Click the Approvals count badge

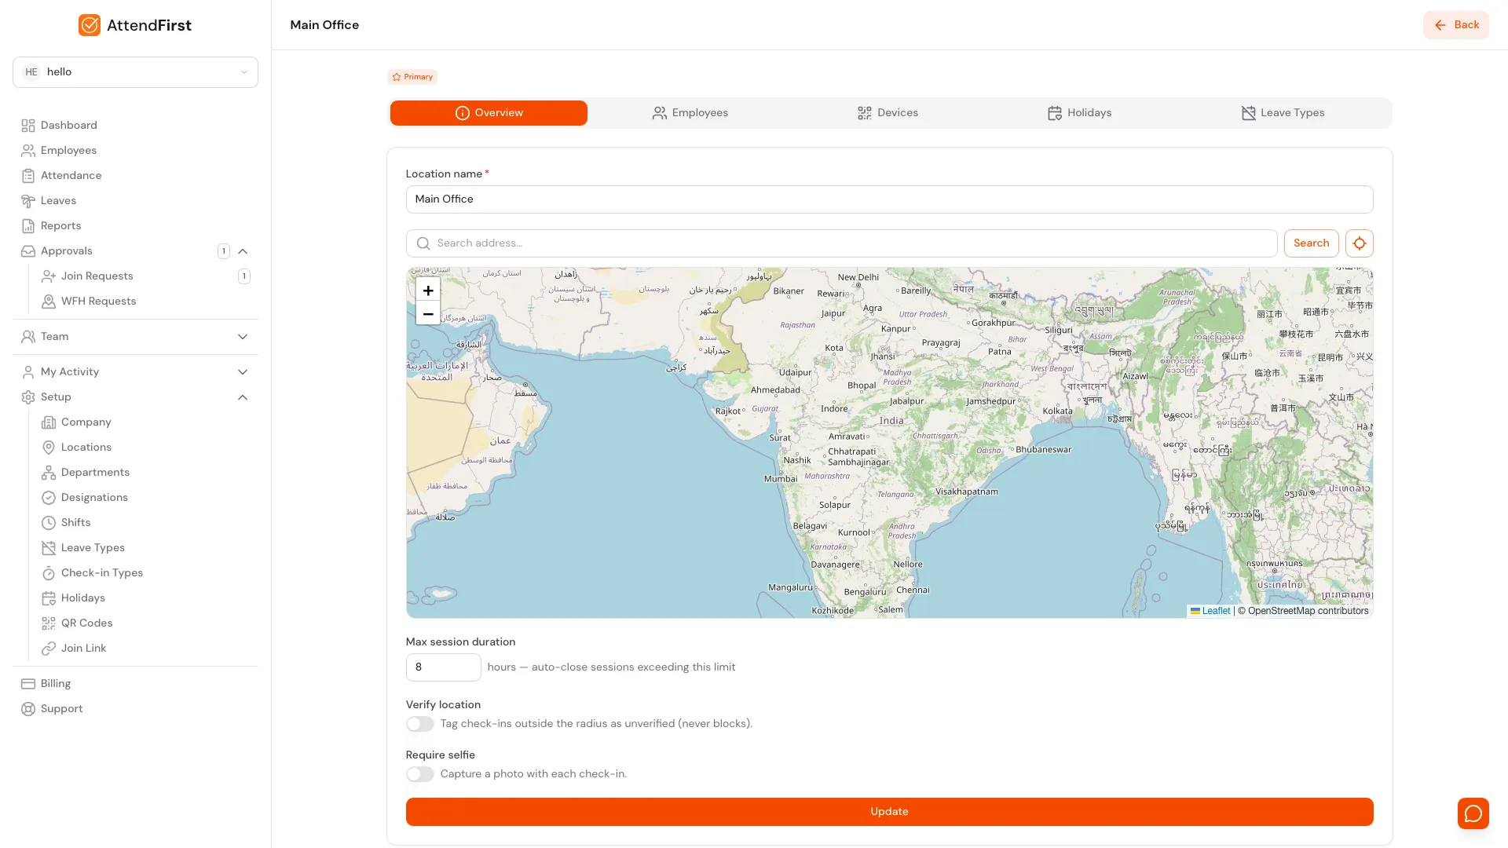point(224,251)
